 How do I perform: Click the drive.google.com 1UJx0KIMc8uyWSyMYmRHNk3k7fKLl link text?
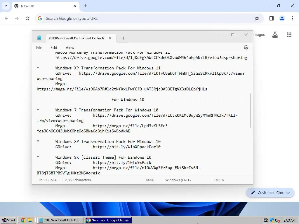pyautogui.click(x=165, y=115)
